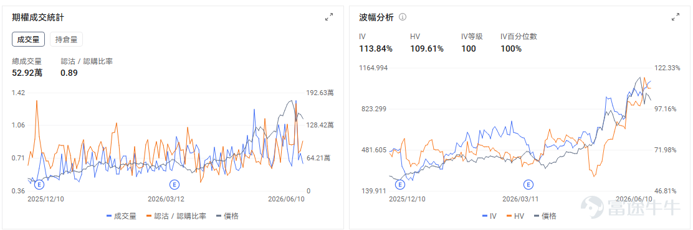Click the 波幅分析 panel title
This screenshot has height=230, width=693.
376,17
